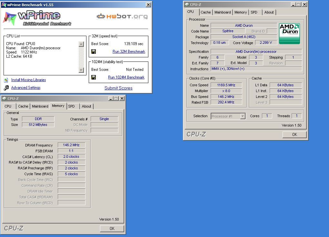Click the floppy save icon beside Run 32M Benchmark

pyautogui.click(x=94, y=52)
